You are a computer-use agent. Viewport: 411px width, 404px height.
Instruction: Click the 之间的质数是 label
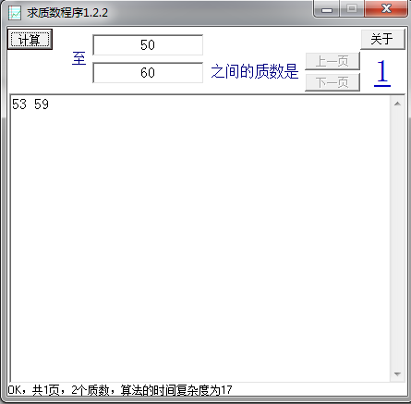click(255, 71)
